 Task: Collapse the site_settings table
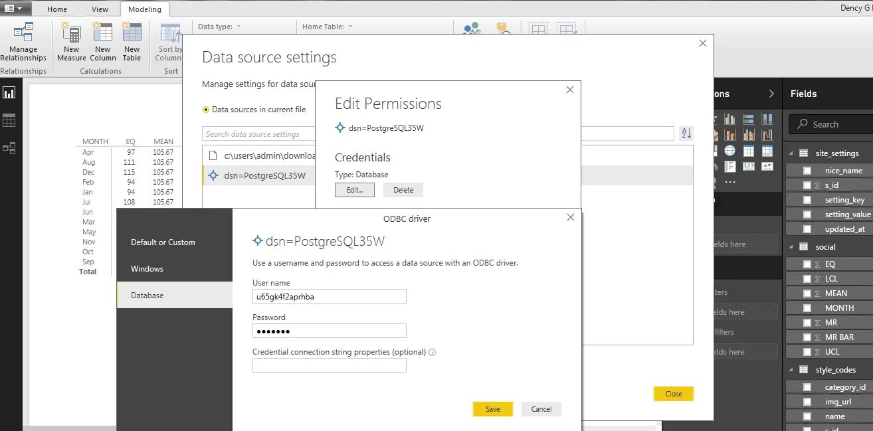click(x=791, y=153)
